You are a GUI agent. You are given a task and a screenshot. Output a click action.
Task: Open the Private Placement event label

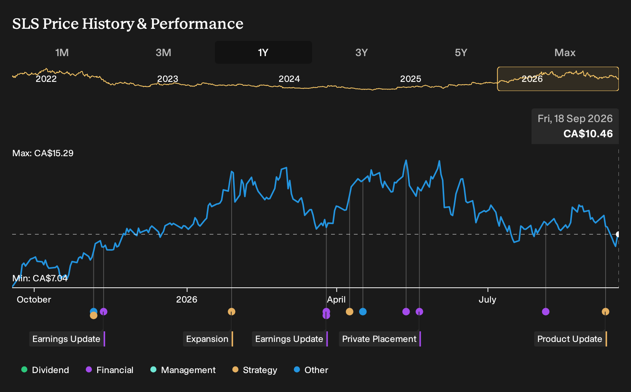pyautogui.click(x=380, y=339)
